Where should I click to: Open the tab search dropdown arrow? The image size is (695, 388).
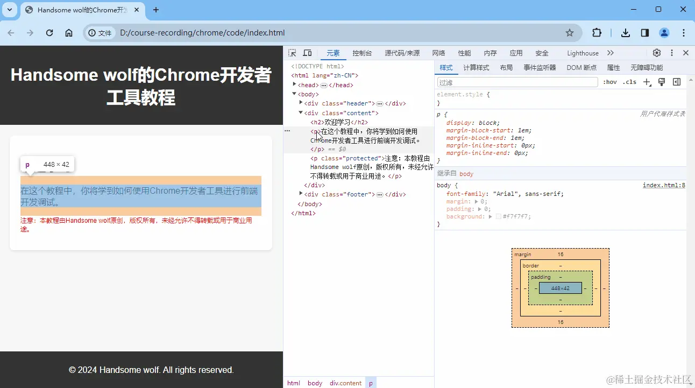coord(11,10)
